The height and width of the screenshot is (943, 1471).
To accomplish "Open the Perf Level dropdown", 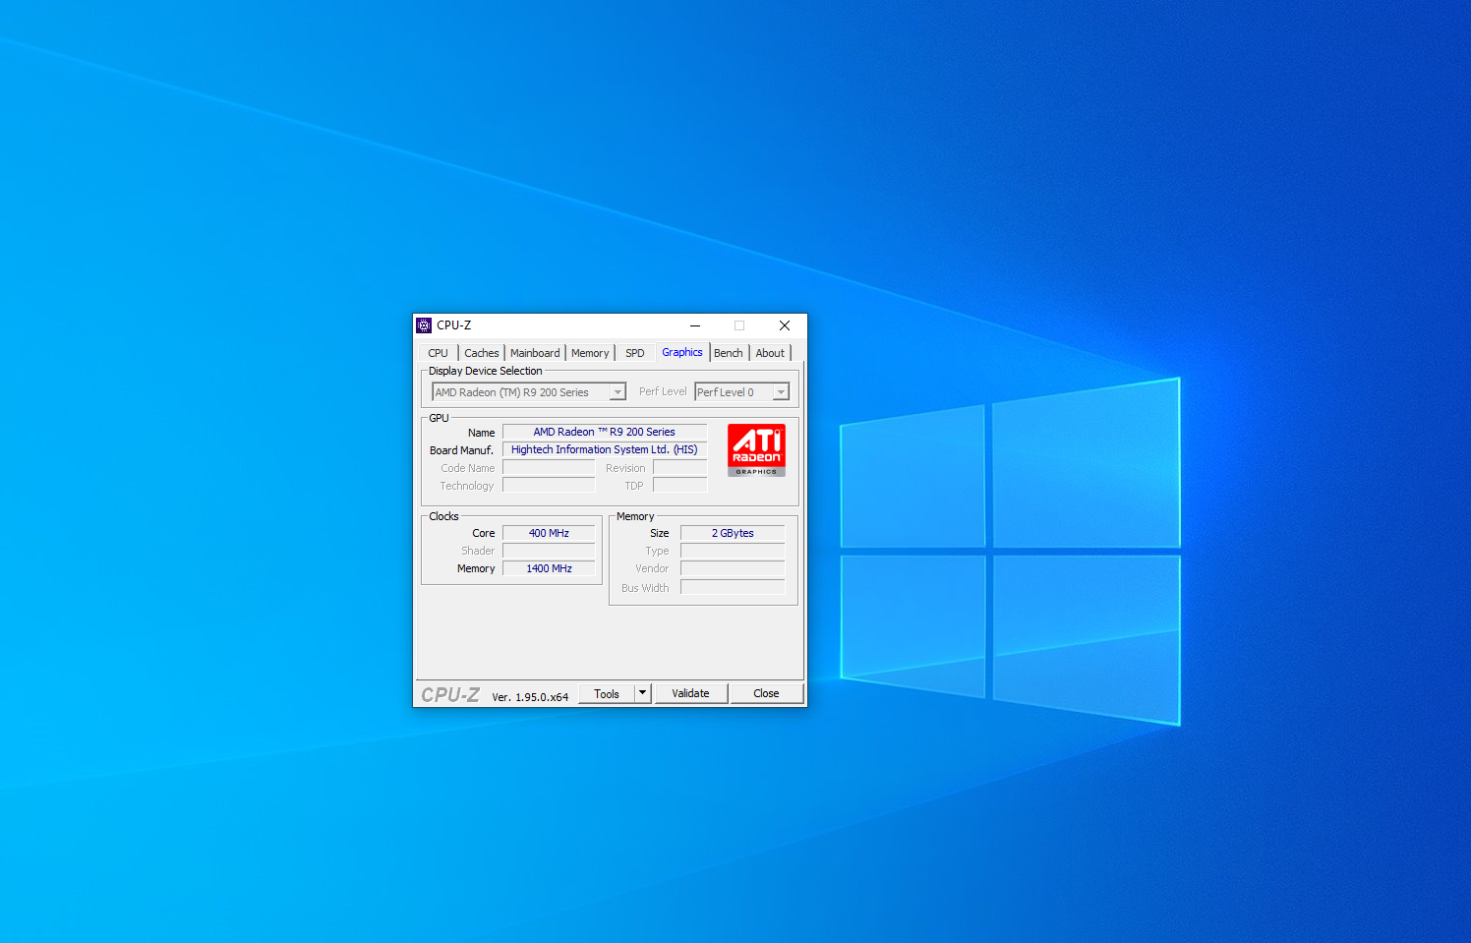I will 741,392.
